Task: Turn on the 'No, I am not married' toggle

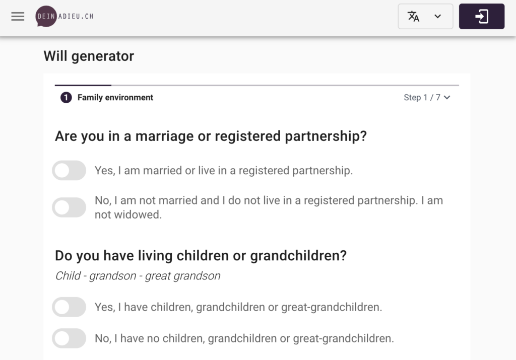Action: 69,207
